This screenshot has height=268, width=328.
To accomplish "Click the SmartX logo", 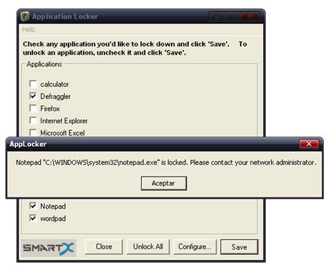I will pyautogui.click(x=48, y=248).
